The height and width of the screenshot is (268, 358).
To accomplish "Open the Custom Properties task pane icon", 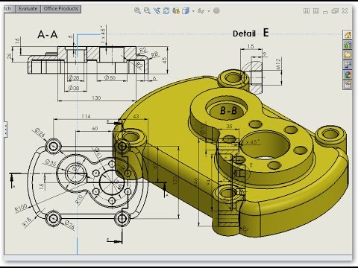I will 348,85.
